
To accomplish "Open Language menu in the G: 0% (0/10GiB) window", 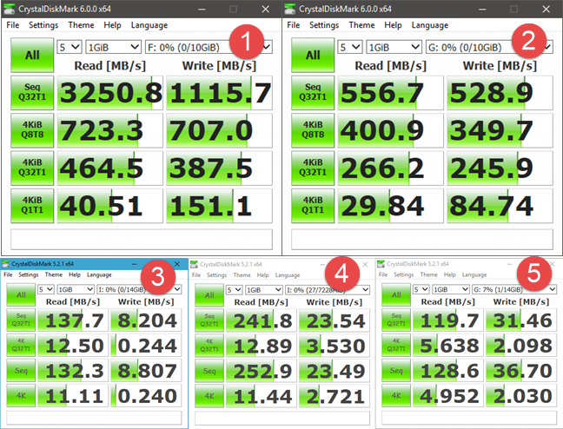I will pyautogui.click(x=430, y=25).
